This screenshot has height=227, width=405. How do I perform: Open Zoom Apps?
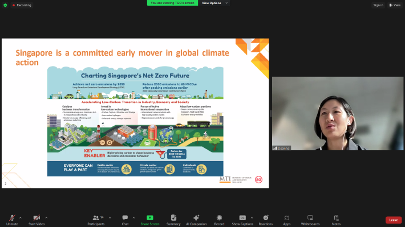287,220
